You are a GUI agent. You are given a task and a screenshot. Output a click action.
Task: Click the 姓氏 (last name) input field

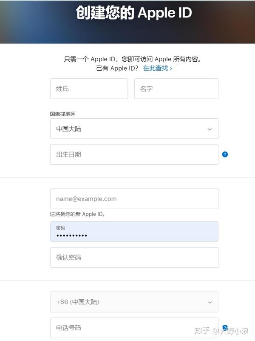(89, 89)
